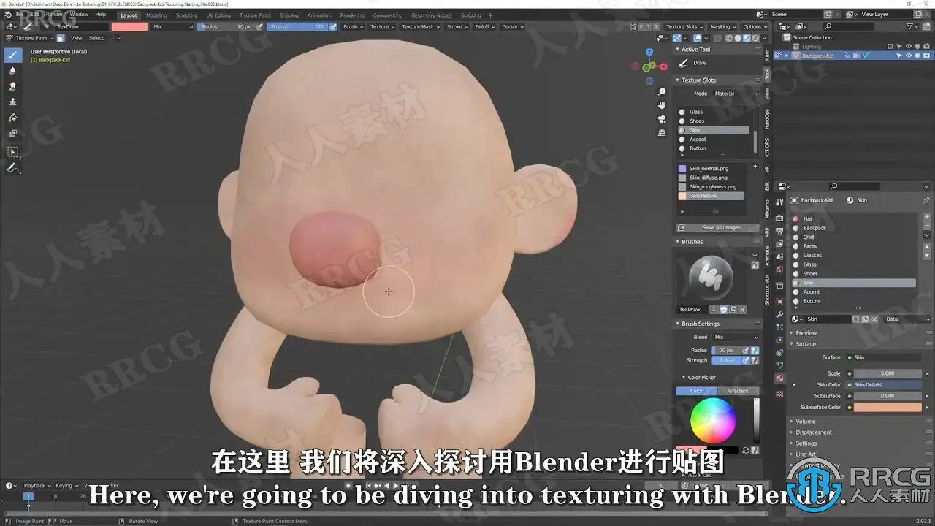
Task: Toggle viewport gizmos
Action: (676, 38)
